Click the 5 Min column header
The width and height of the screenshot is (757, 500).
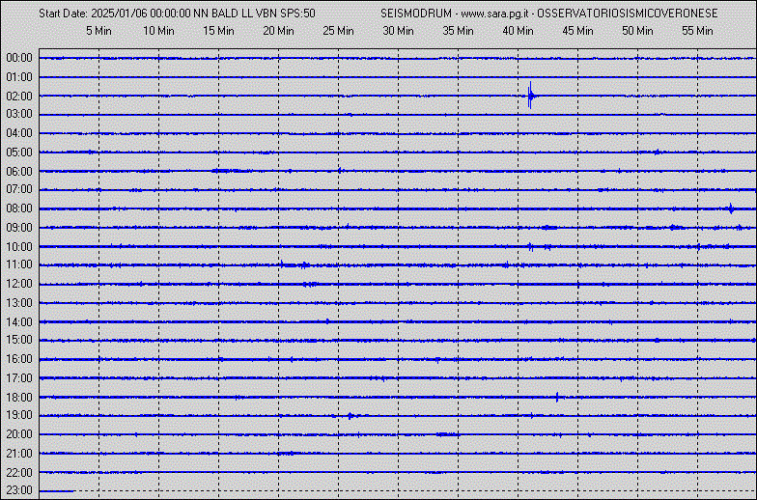pyautogui.click(x=98, y=31)
